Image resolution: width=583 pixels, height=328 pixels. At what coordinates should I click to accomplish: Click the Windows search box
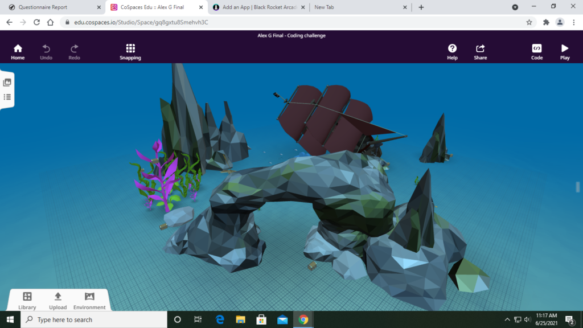coord(94,319)
